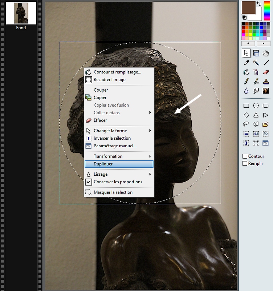Enable the Contour checkbox
273x291 pixels.
click(x=245, y=156)
